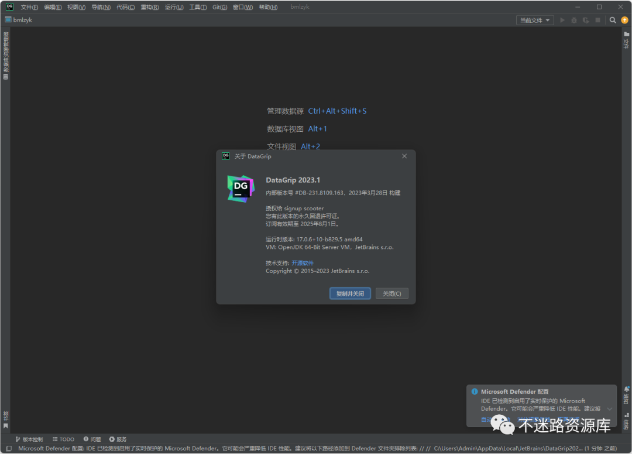Open the 问题 problems tool window
The width and height of the screenshot is (632, 454).
92,439
